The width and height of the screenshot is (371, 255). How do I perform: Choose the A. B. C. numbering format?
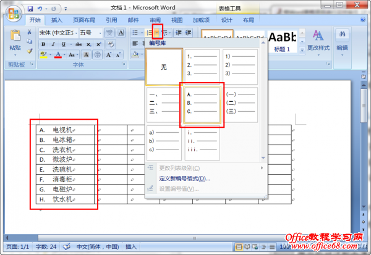point(202,104)
